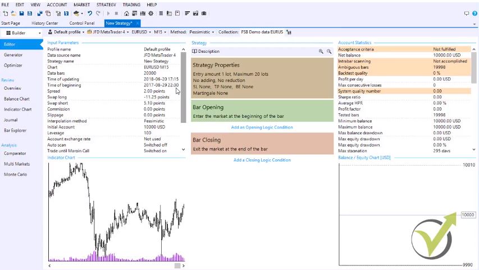479x270 pixels.
Task: Open the blue Help question mark icon
Action: click(475, 13)
